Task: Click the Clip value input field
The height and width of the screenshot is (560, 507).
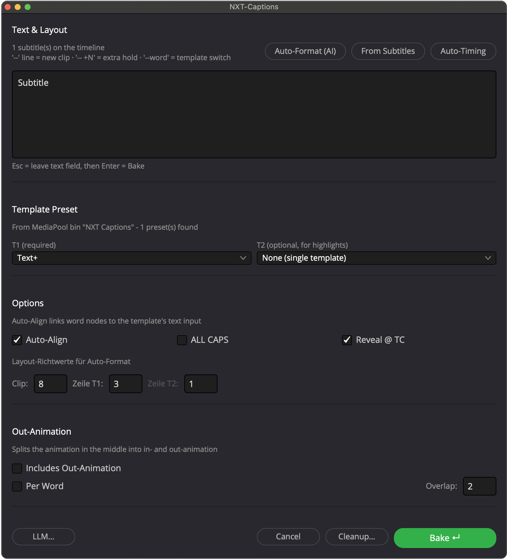Action: (50, 384)
